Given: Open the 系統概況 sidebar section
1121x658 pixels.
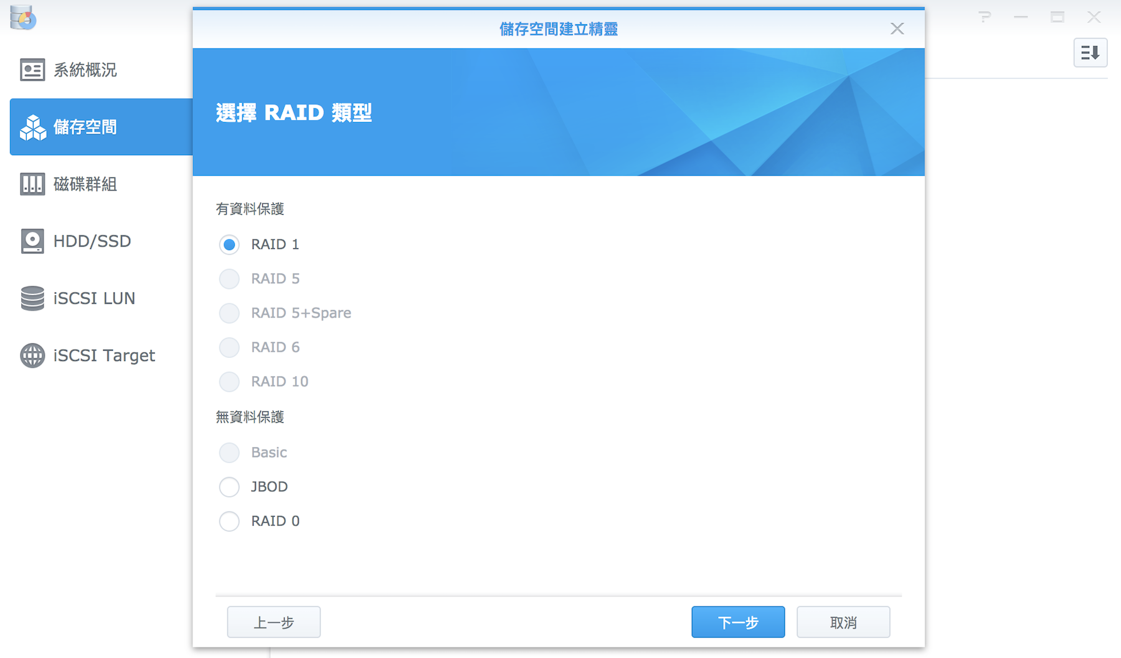Looking at the screenshot, I should point(85,70).
